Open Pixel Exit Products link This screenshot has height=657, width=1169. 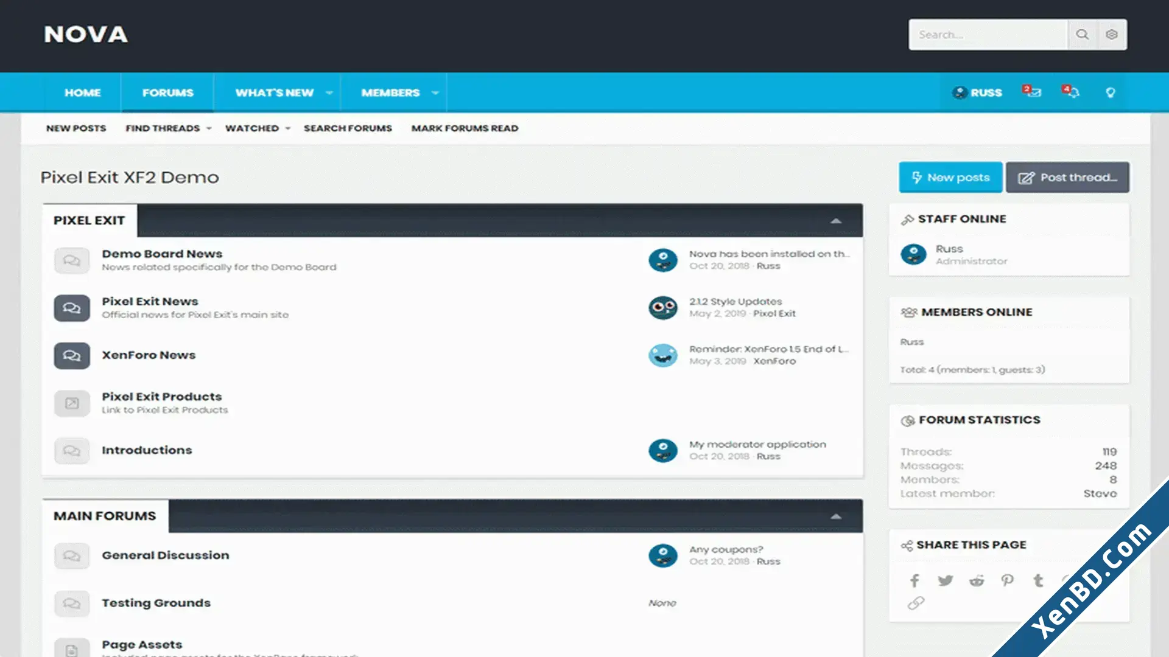coord(162,397)
